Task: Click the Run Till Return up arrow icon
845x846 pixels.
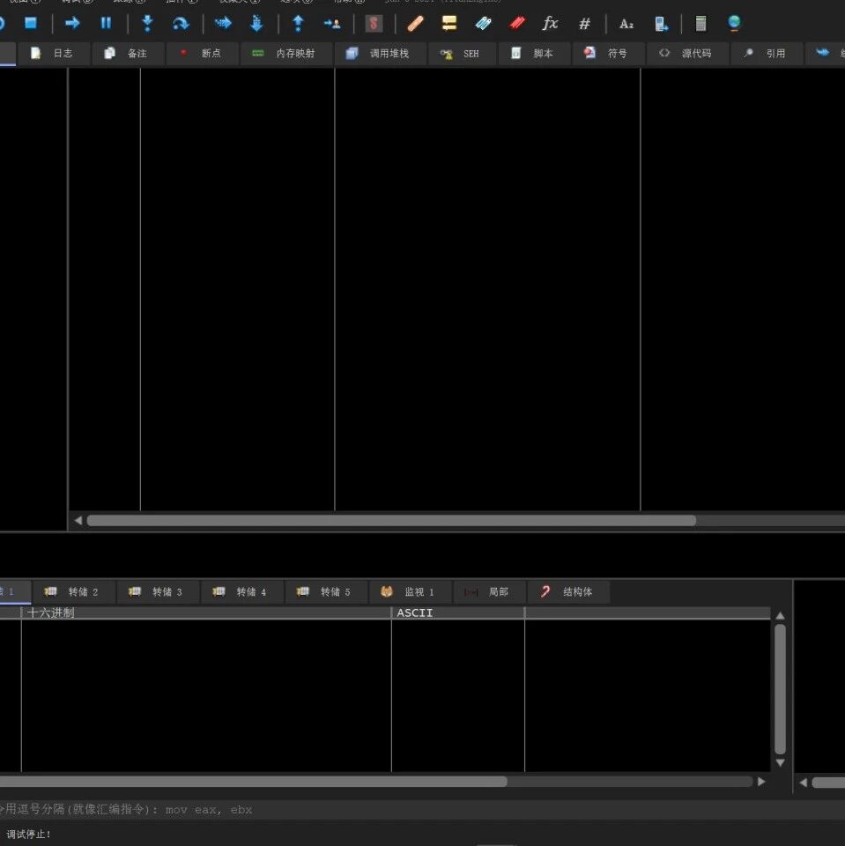Action: [298, 23]
